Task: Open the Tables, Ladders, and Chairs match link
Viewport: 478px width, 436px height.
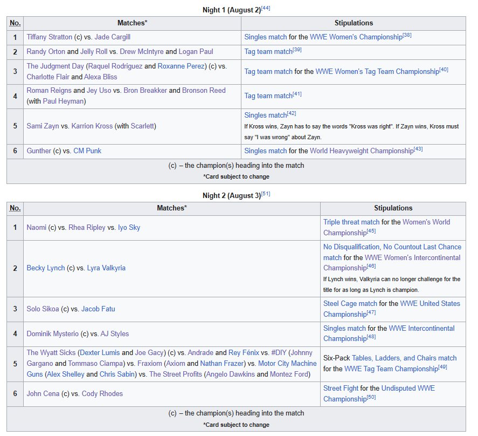Action: (404, 358)
